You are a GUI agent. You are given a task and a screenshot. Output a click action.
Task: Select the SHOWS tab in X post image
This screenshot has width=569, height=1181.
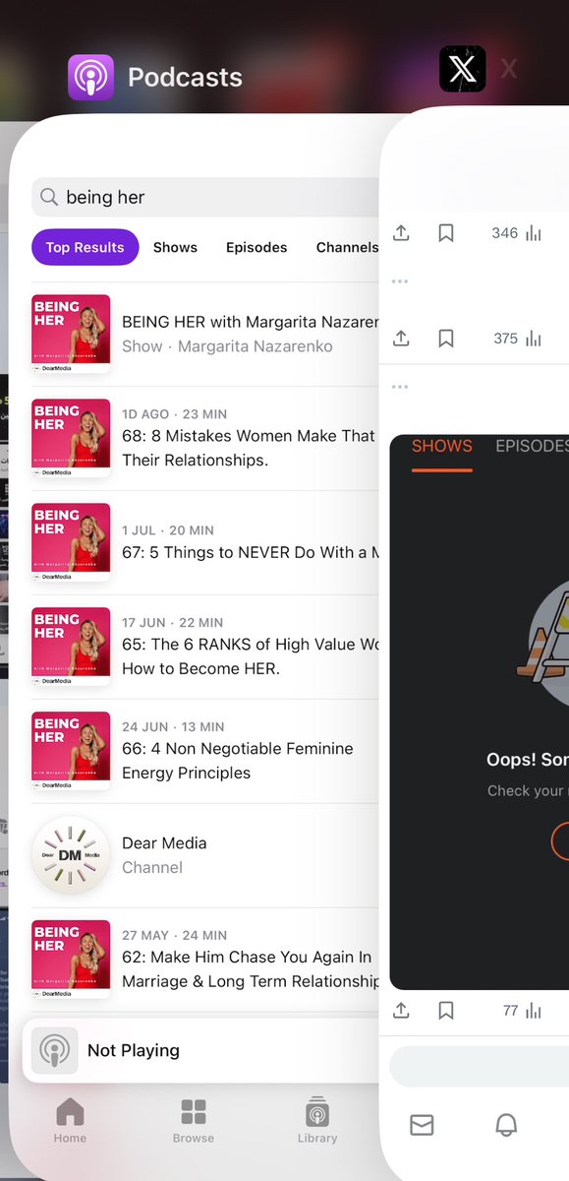441,446
